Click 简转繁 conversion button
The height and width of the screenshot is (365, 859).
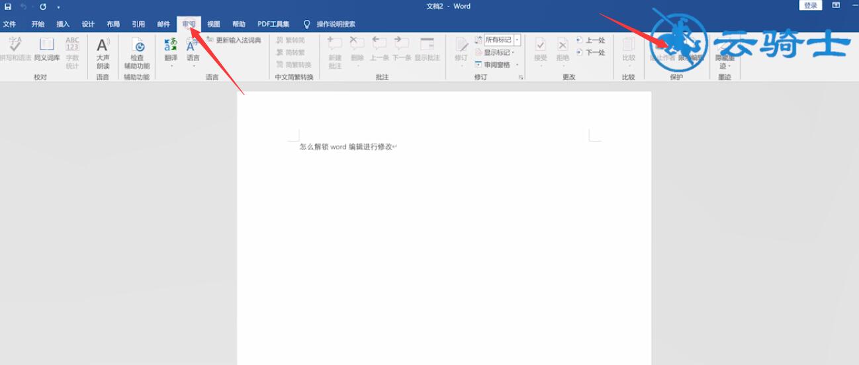(x=291, y=52)
